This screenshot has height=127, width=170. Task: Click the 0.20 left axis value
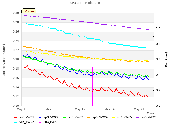click(x=16, y=59)
